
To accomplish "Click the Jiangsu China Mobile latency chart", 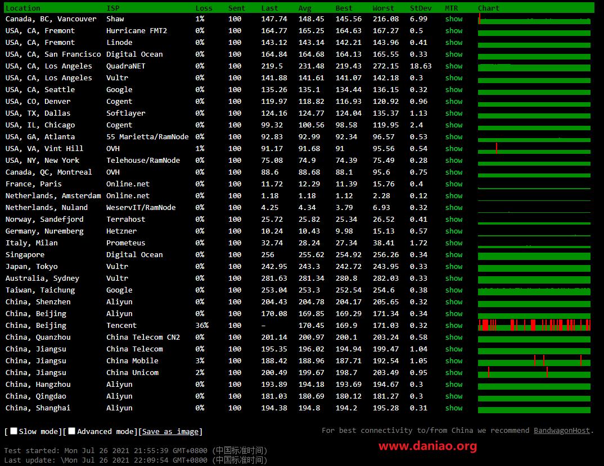I will click(x=534, y=360).
